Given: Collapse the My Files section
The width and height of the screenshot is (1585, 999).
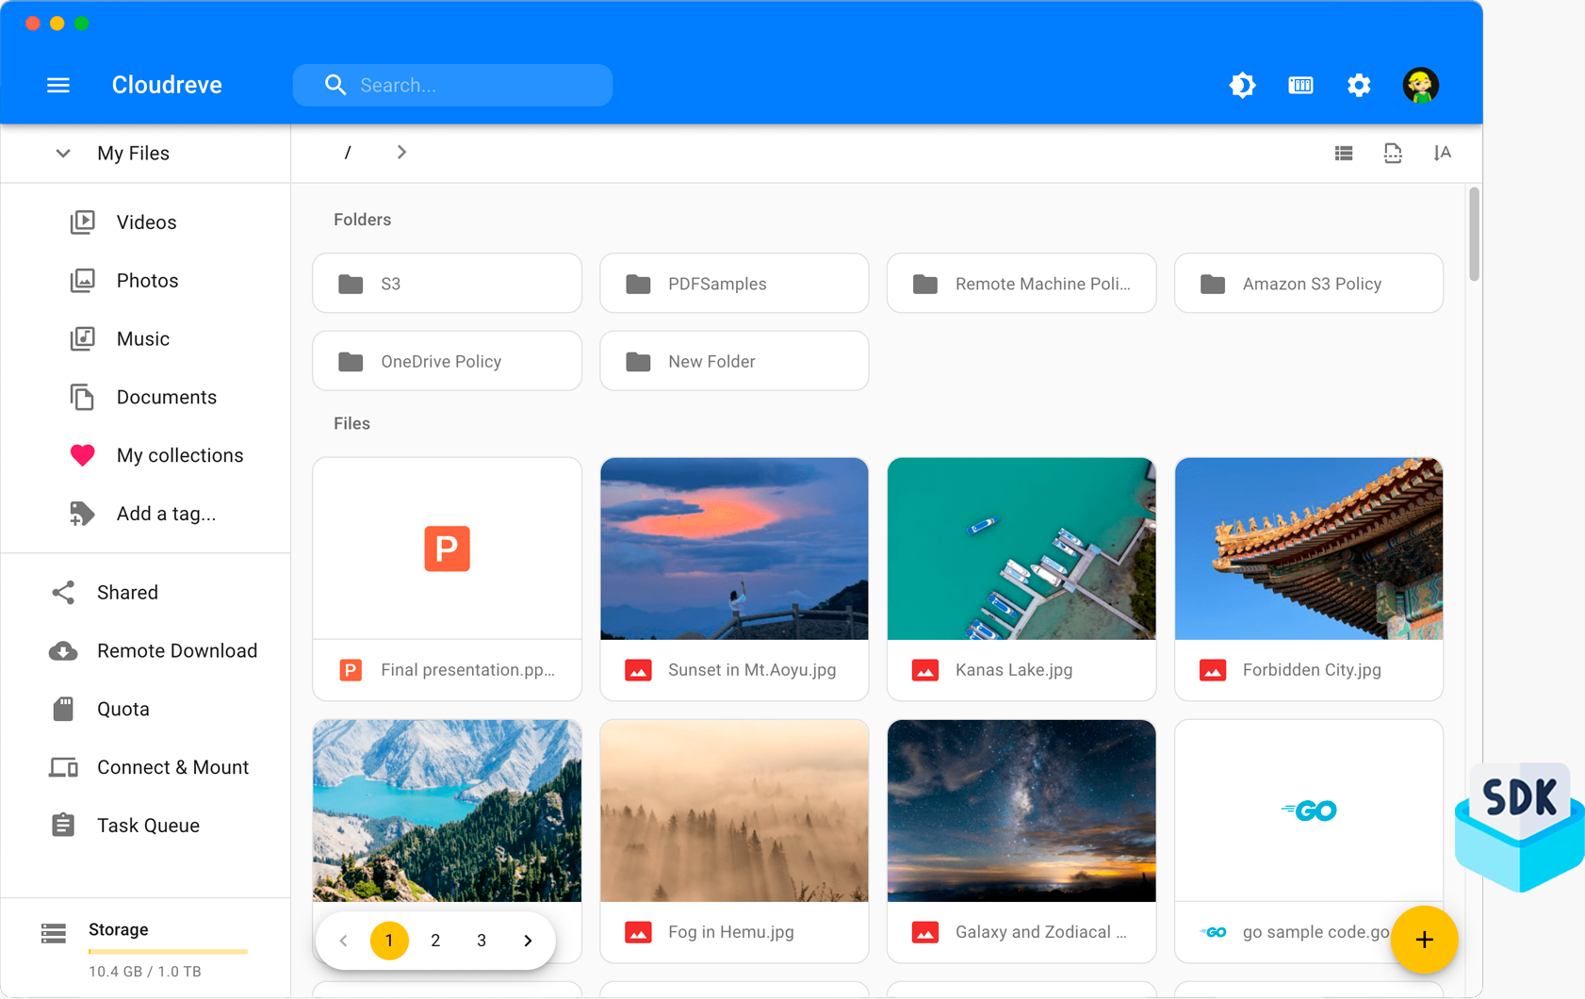Looking at the screenshot, I should pos(63,153).
